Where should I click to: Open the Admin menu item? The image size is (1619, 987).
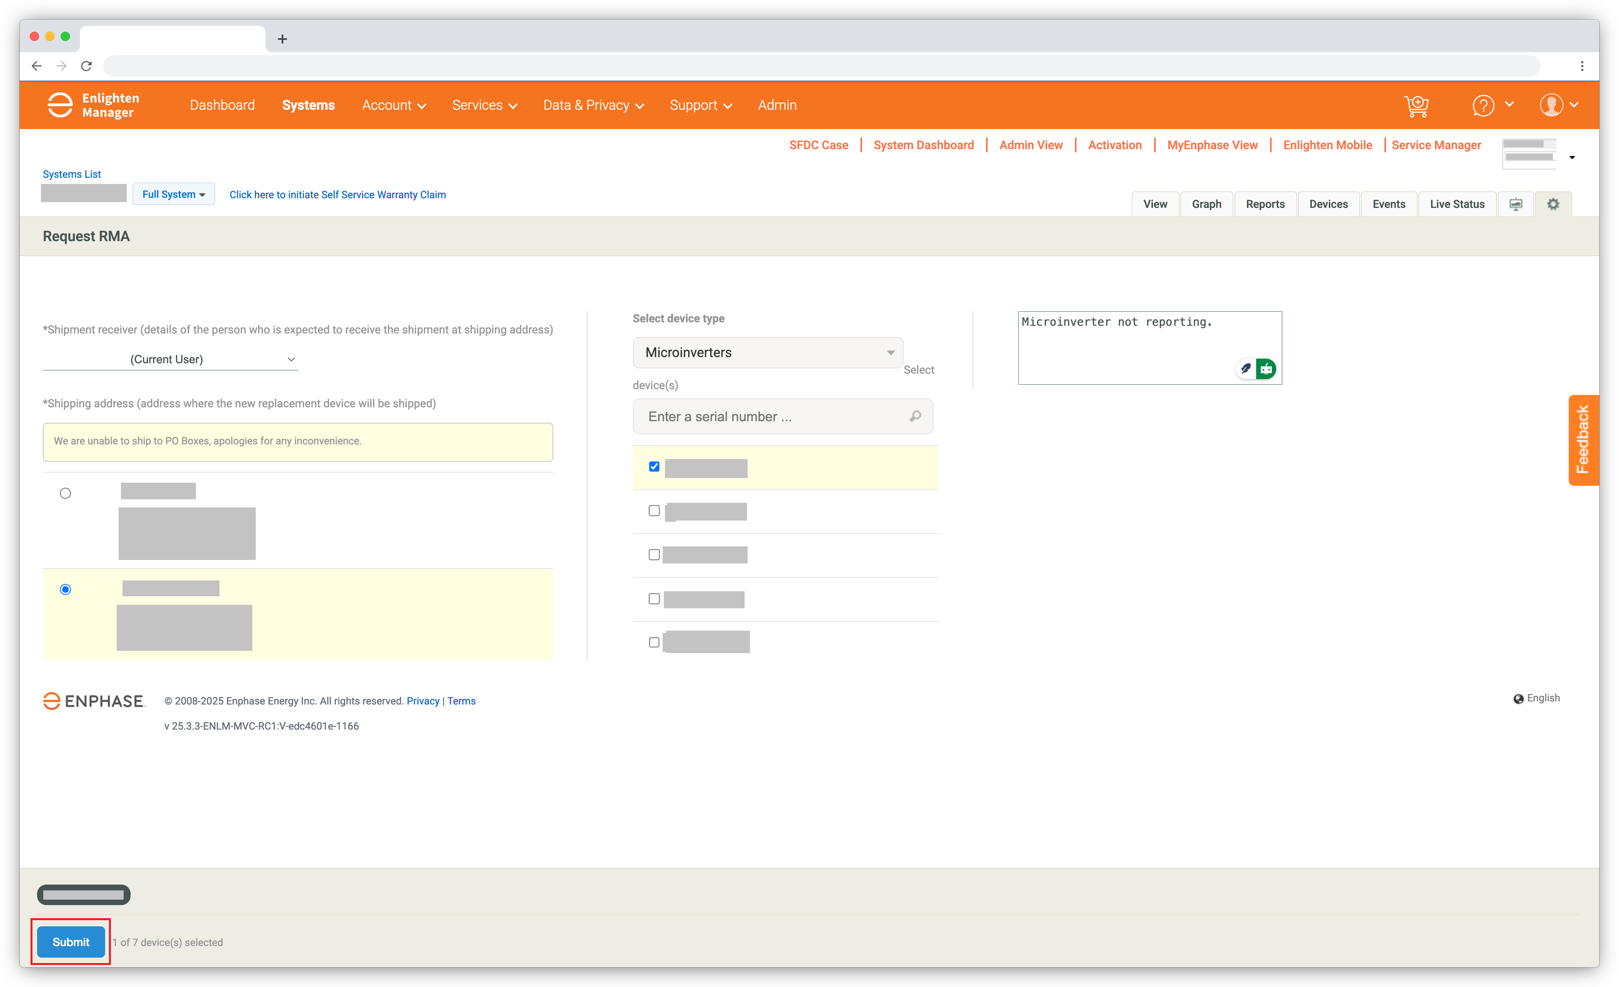[777, 105]
